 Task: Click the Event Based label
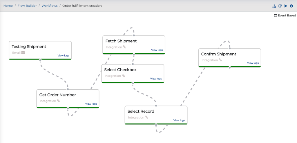click(x=287, y=16)
